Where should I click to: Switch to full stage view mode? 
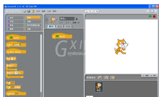pyautogui.click(x=152, y=11)
